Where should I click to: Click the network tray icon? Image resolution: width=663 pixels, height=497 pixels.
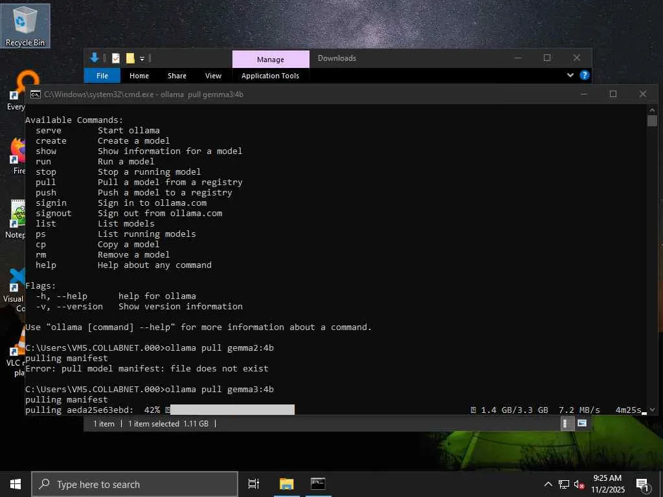[x=564, y=484]
